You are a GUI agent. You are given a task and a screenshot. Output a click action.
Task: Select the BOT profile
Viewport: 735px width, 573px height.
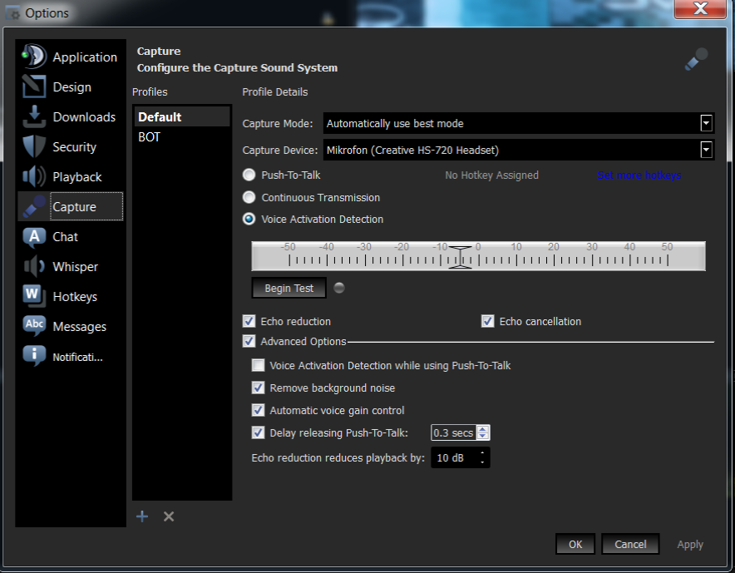coord(182,137)
